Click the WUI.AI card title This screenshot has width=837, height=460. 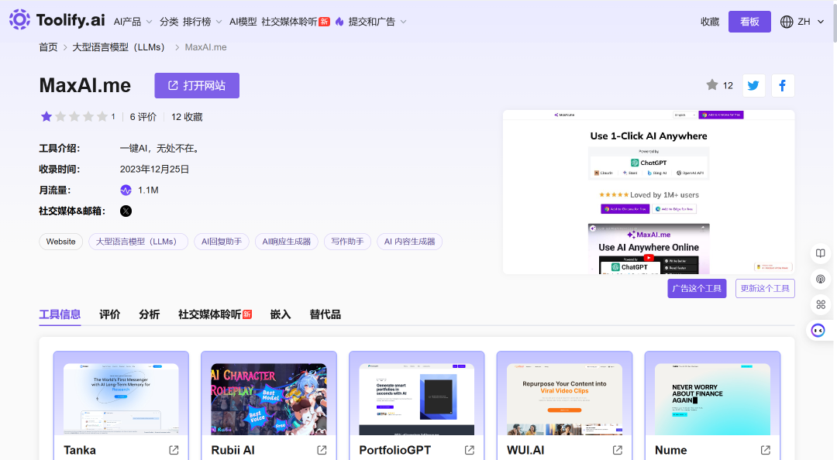pyautogui.click(x=525, y=451)
